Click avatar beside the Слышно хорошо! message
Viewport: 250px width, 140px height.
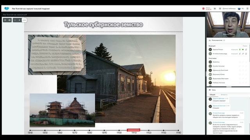click(210, 99)
